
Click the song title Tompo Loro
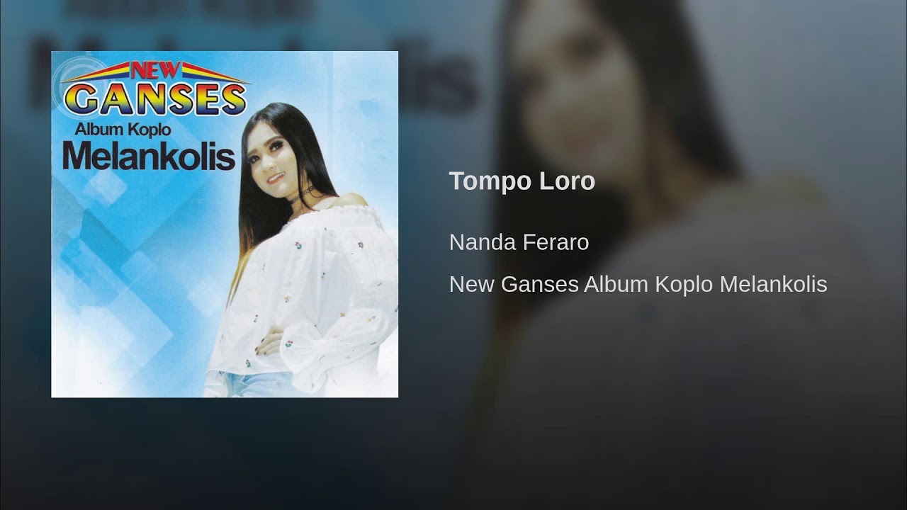click(522, 181)
